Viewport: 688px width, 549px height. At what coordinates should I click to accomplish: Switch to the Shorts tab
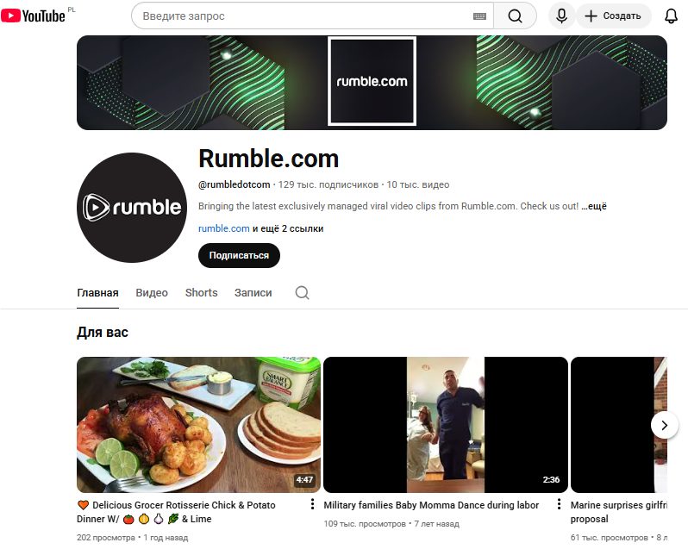tap(202, 293)
